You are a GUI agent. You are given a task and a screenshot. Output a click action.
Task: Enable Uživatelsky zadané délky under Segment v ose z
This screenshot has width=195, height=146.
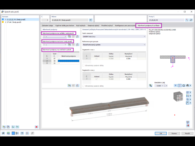(83, 65)
